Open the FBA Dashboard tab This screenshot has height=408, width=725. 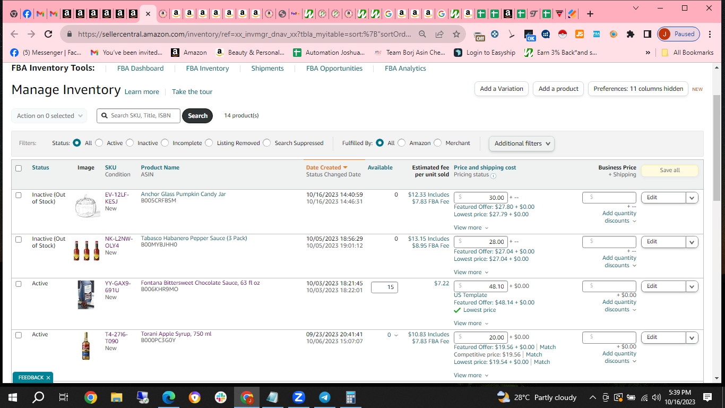click(x=141, y=69)
